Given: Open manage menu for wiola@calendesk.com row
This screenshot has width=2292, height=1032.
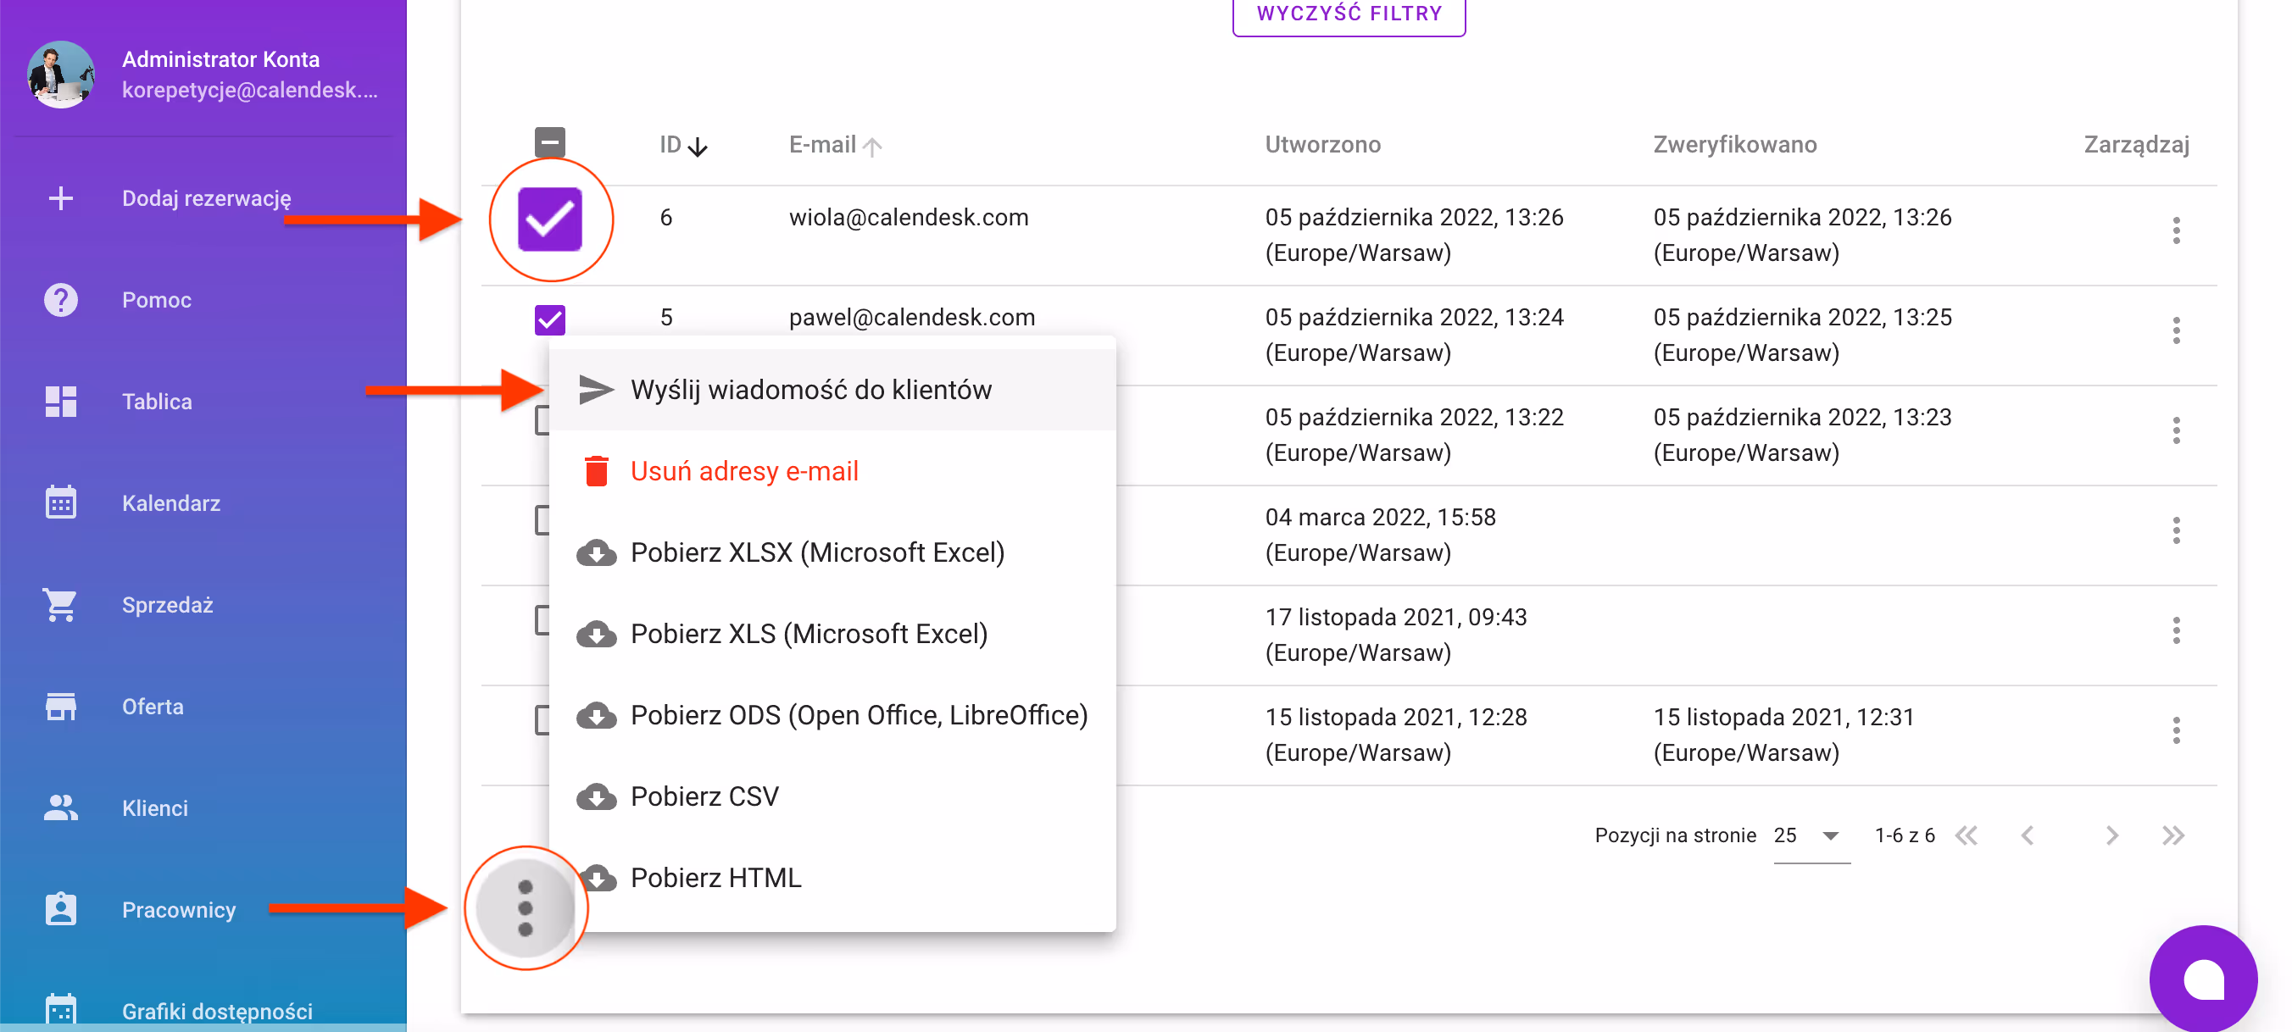Looking at the screenshot, I should (2175, 231).
